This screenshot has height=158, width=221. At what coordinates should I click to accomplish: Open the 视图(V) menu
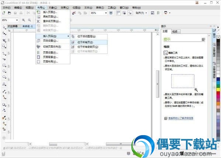pyautogui.click(x=30, y=8)
